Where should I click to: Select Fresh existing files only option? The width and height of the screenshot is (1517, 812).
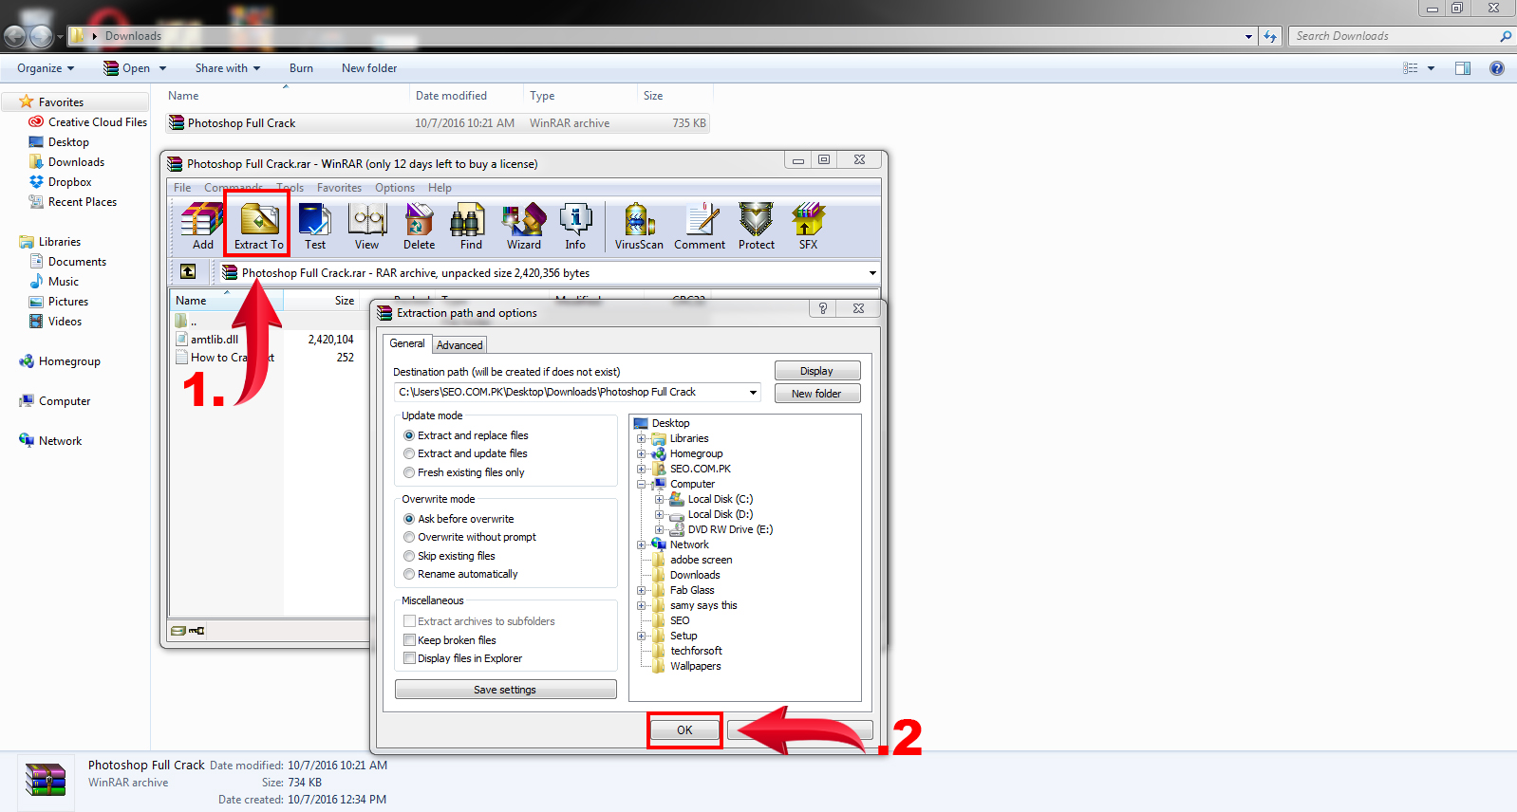click(x=463, y=472)
